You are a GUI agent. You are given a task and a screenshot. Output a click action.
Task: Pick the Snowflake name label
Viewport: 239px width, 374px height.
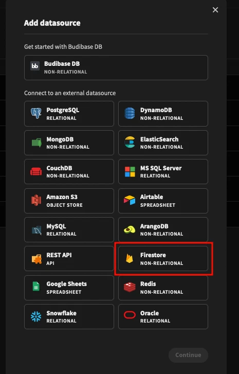pyautogui.click(x=61, y=313)
